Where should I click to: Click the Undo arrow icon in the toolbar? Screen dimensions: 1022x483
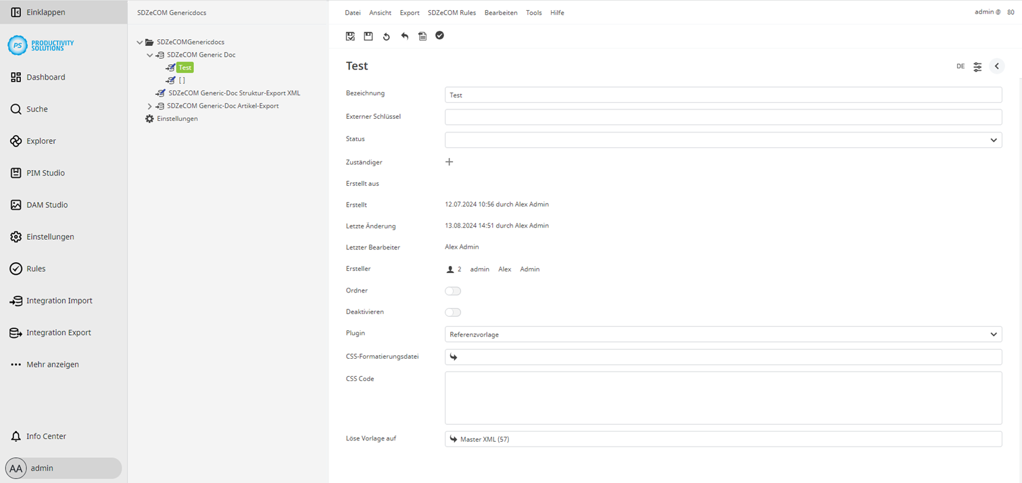(404, 36)
